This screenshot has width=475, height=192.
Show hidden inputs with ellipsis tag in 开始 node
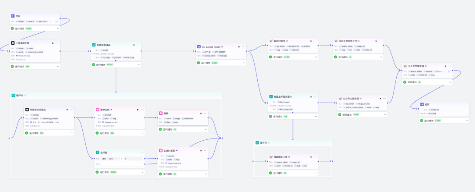(56, 21)
